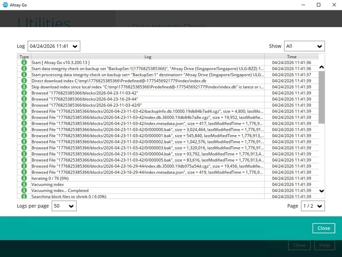Select log entry for 000003.bak size 1,320,016
This screenshot has width=342, height=257.
pos(148,148)
